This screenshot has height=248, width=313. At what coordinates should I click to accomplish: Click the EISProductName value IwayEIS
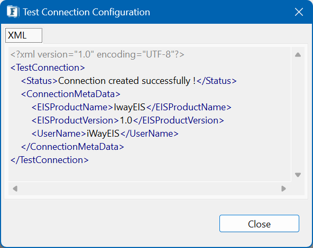coord(130,107)
